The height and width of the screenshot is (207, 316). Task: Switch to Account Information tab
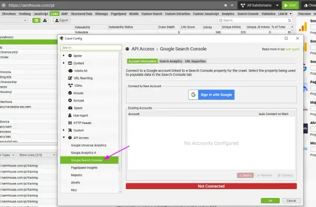142,61
